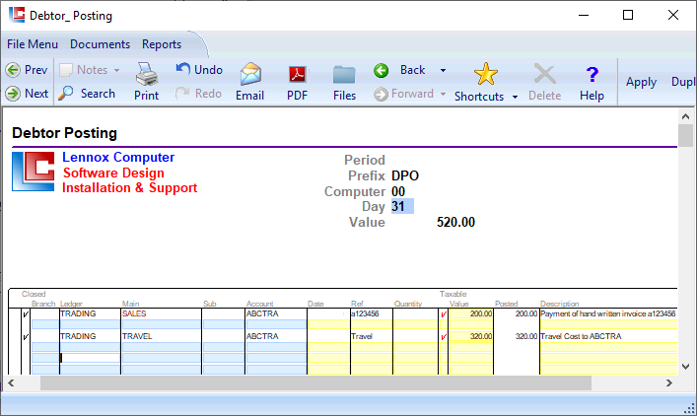Screen dimensions: 697x416
Task: Click the Apply button
Action: pos(641,82)
